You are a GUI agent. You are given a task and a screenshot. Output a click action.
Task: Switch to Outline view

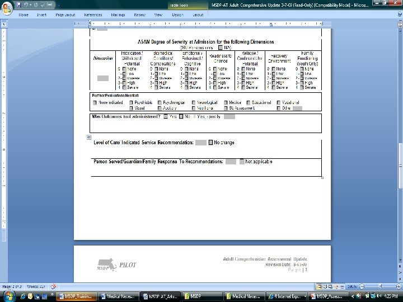point(337,286)
